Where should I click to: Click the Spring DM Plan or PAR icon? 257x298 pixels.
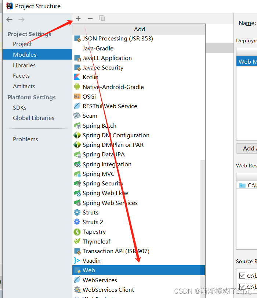[x=77, y=145]
